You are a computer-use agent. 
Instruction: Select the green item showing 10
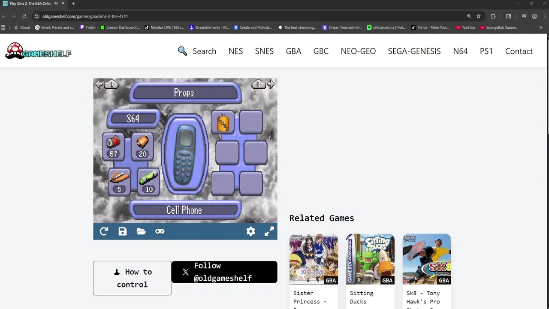(148, 182)
